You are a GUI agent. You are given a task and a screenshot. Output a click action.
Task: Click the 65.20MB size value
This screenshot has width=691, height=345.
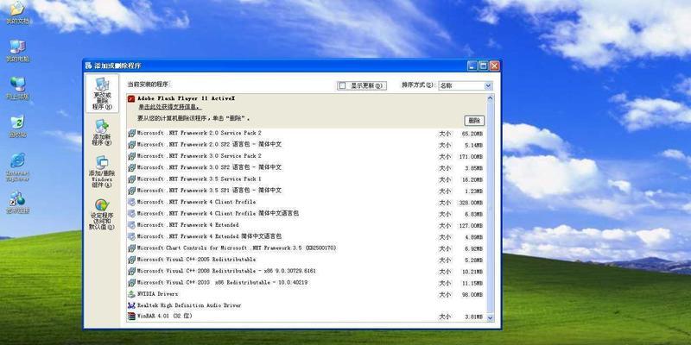(x=472, y=134)
